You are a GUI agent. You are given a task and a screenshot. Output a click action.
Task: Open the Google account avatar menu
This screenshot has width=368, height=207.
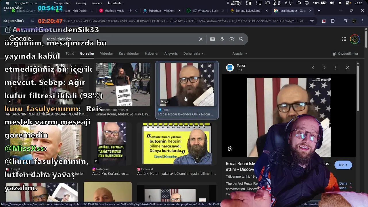tap(354, 39)
